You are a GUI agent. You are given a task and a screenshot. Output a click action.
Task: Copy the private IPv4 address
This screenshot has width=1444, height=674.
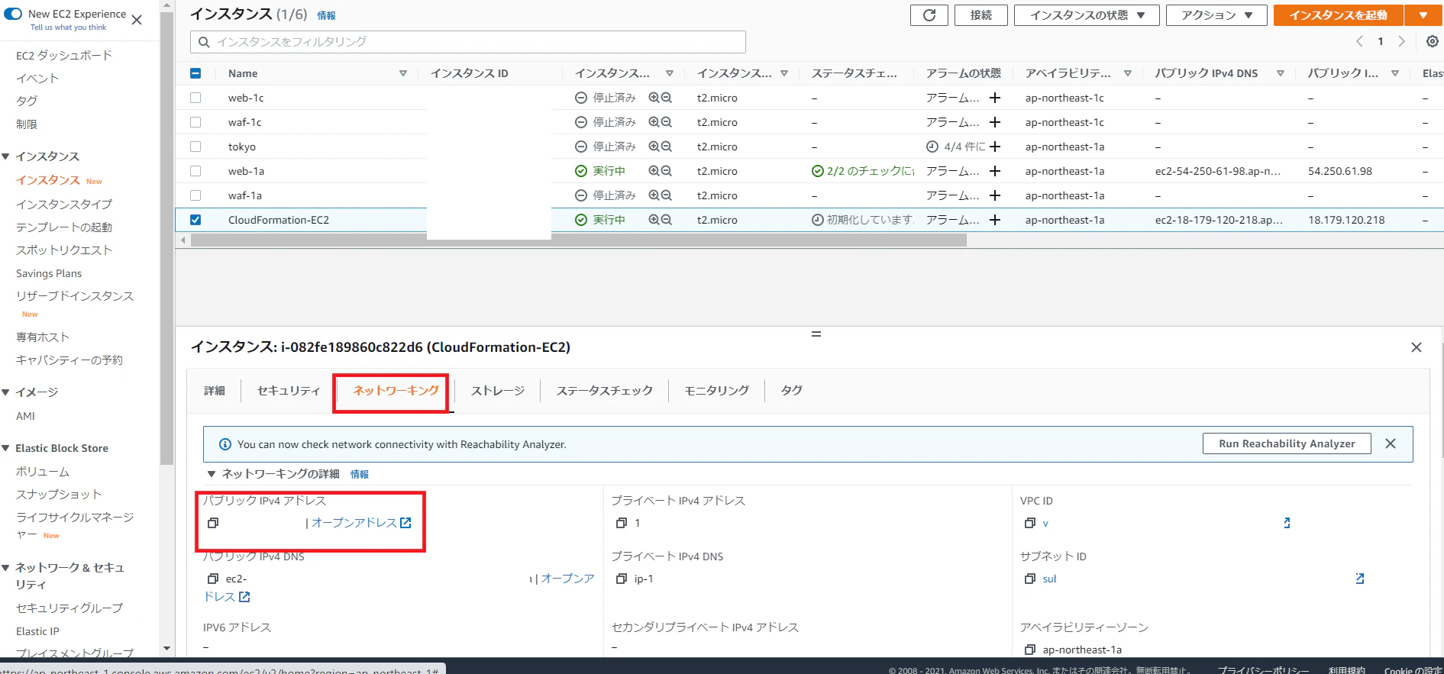pyautogui.click(x=622, y=523)
